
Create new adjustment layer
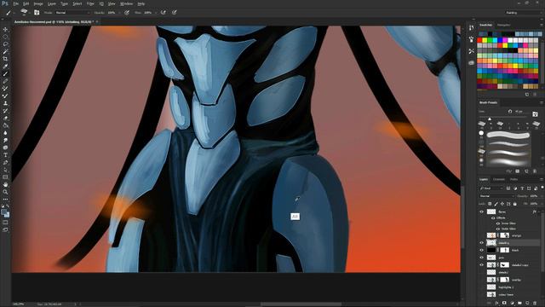click(512, 304)
